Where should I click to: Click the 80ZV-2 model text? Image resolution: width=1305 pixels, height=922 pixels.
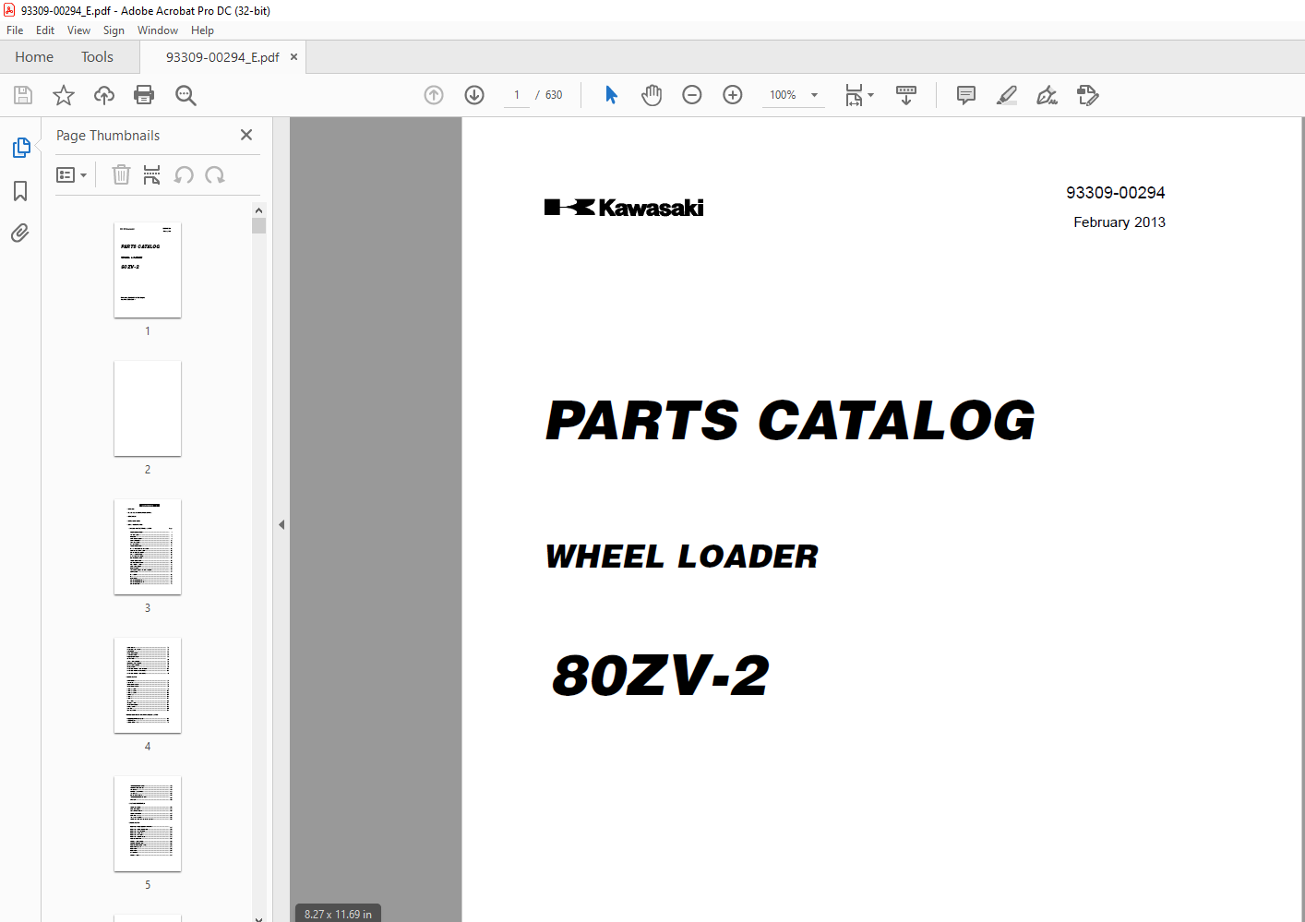(x=660, y=675)
